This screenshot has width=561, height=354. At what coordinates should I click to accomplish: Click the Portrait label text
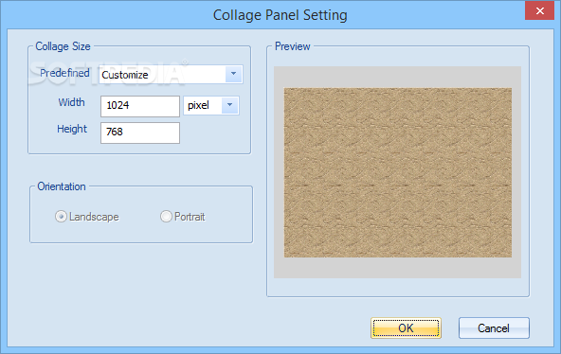pos(190,217)
